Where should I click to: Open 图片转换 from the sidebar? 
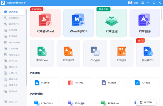pyautogui.click(x=13, y=91)
